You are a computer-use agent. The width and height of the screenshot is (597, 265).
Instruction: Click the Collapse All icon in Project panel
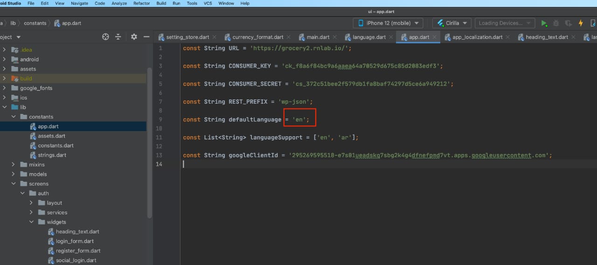(x=118, y=37)
